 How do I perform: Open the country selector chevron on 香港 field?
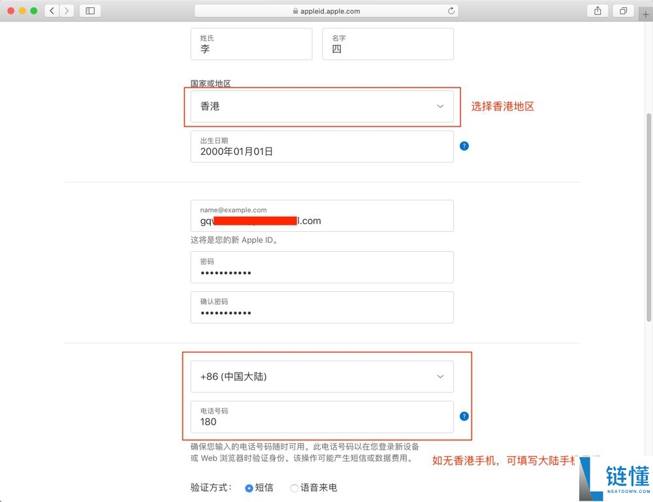click(440, 106)
